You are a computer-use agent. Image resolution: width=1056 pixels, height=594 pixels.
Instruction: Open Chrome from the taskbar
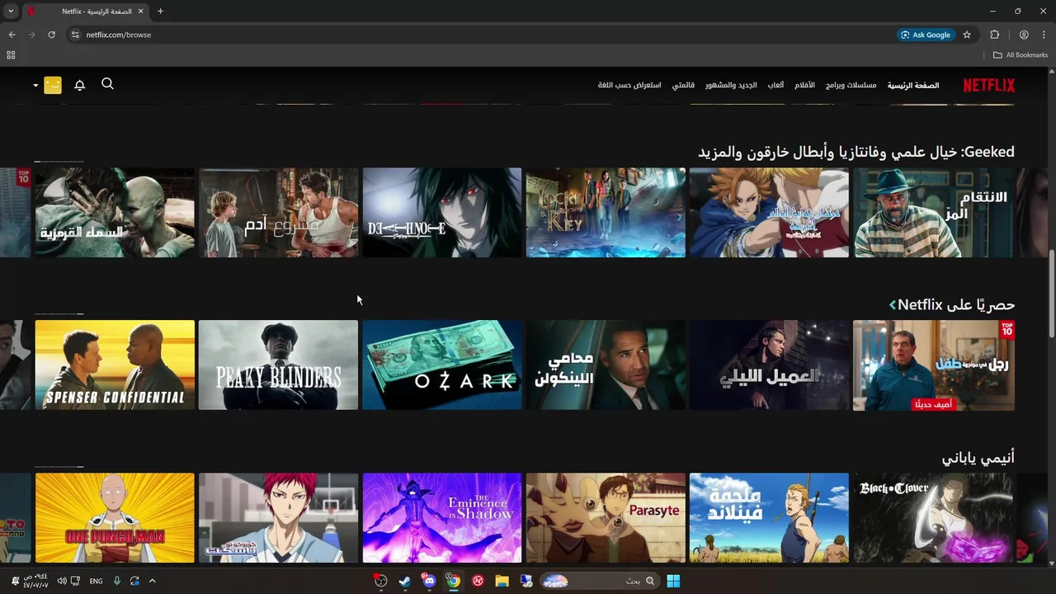(453, 581)
